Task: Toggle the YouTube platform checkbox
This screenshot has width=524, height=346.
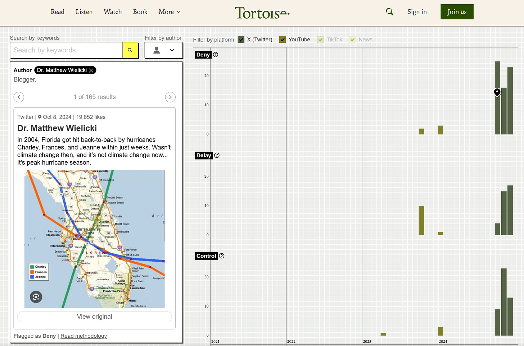Action: (x=283, y=40)
